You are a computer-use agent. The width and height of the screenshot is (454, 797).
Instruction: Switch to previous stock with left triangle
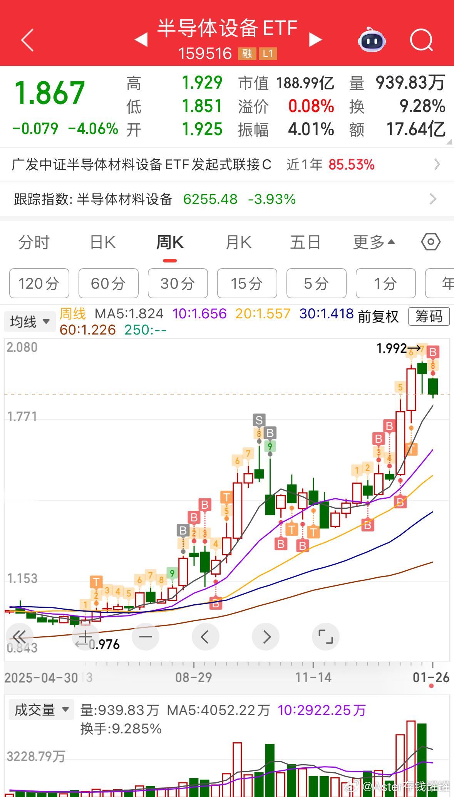point(141,39)
